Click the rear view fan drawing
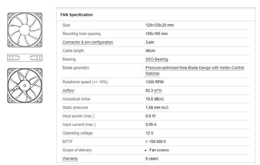 pos(25,85)
